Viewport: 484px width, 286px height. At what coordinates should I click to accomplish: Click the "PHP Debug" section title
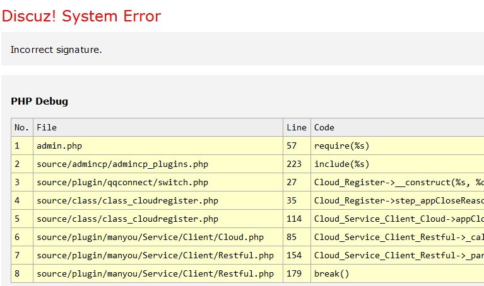point(39,101)
